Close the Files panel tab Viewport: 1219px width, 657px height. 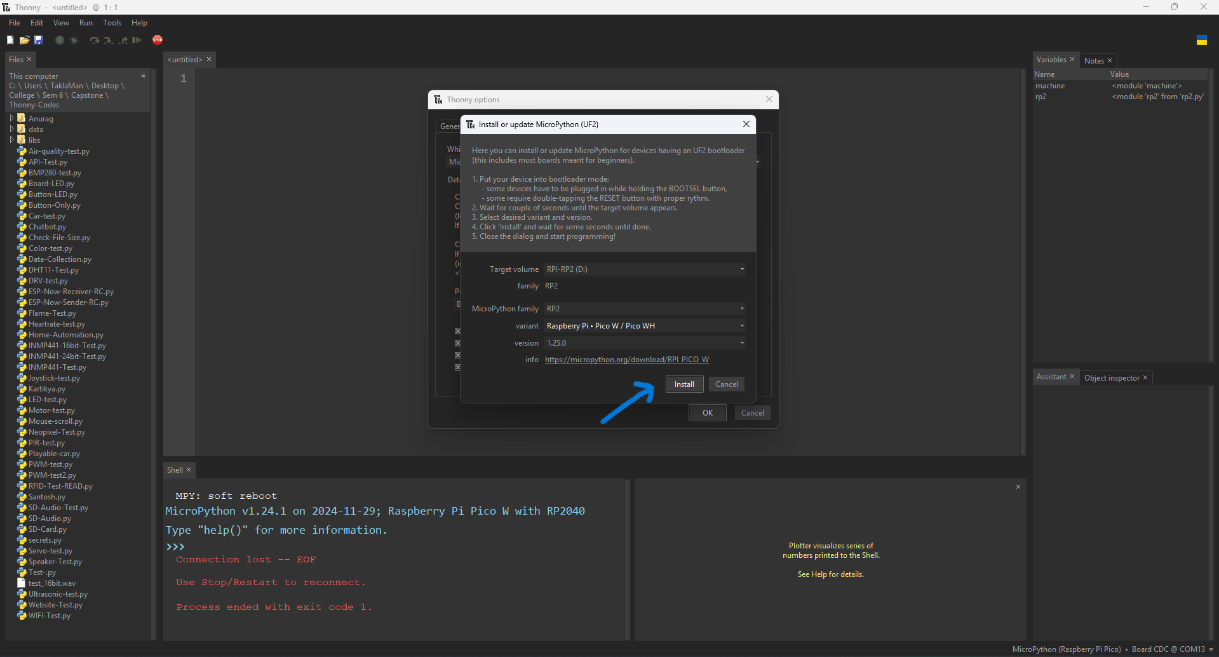[29, 59]
